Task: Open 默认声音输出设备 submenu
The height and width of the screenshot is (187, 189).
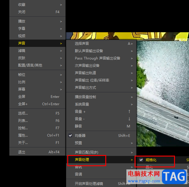Action: [101, 51]
